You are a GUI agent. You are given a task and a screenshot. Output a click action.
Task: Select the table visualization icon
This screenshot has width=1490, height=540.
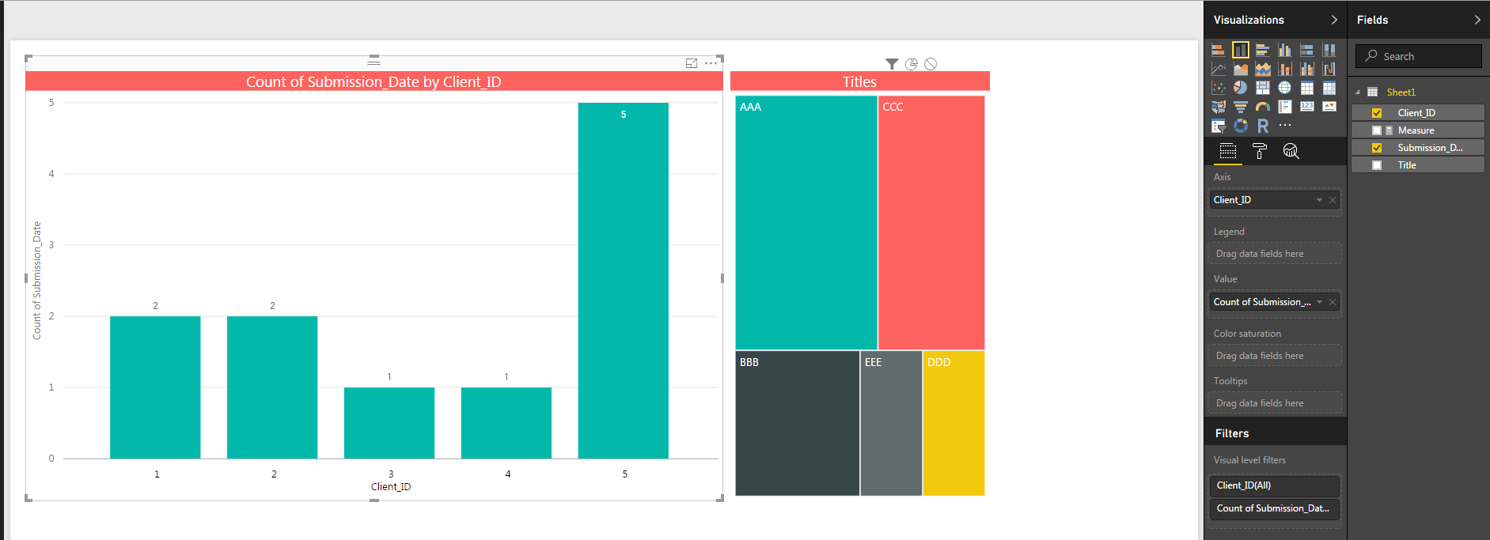coord(1307,88)
